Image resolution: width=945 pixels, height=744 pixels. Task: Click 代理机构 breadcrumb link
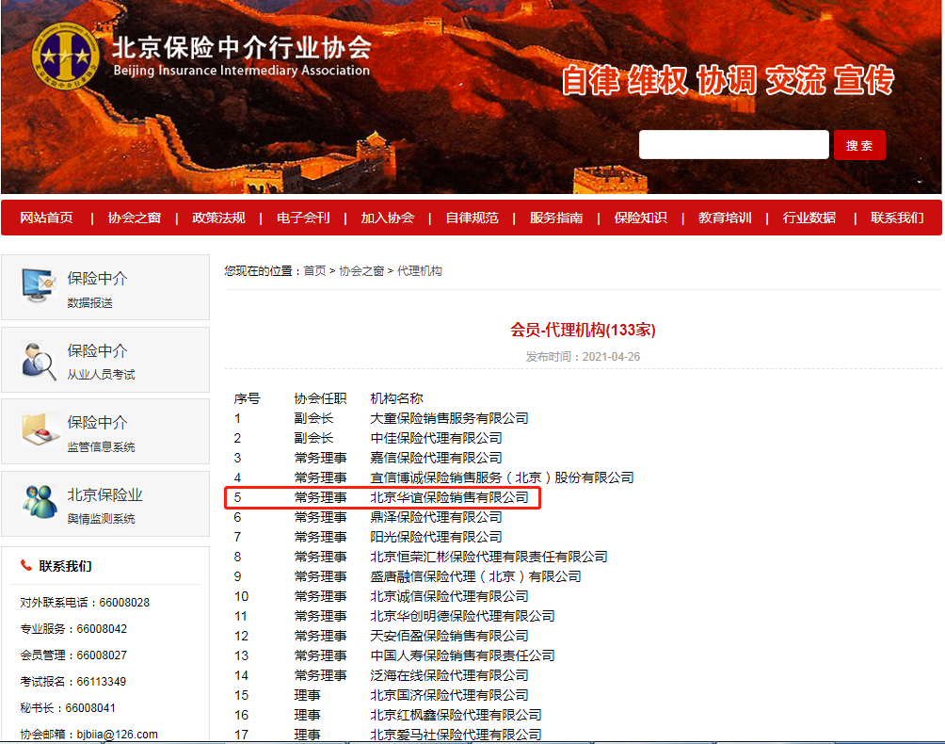pos(420,271)
